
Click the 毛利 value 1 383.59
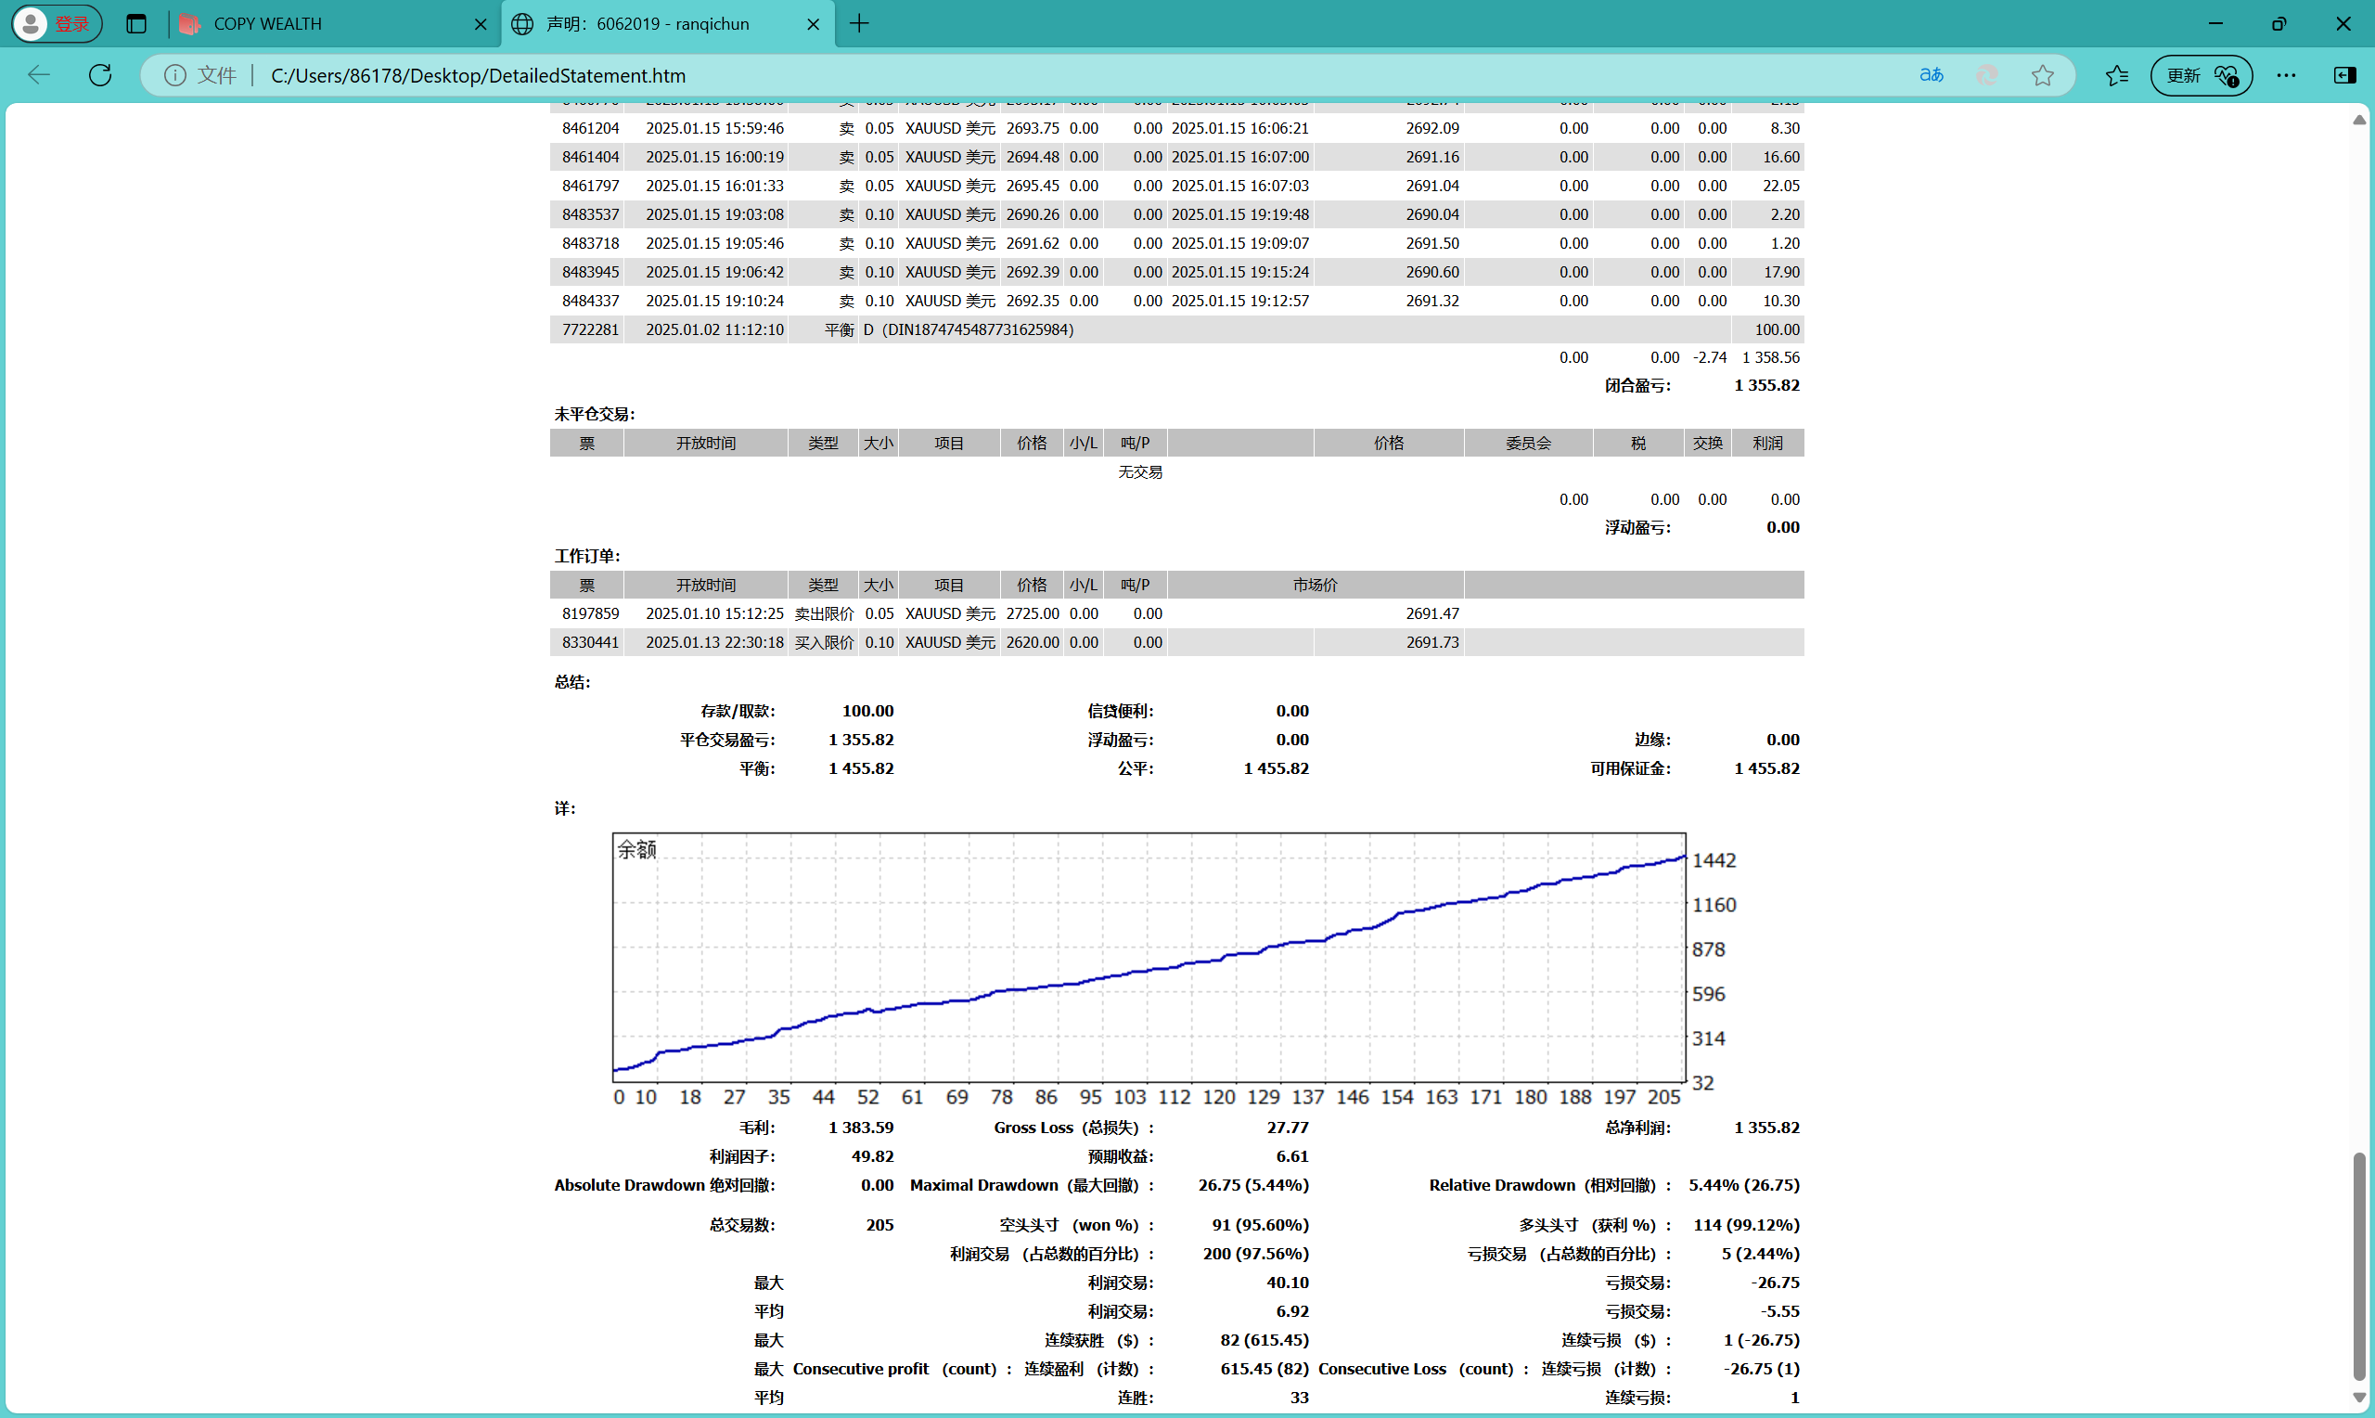coord(861,1128)
